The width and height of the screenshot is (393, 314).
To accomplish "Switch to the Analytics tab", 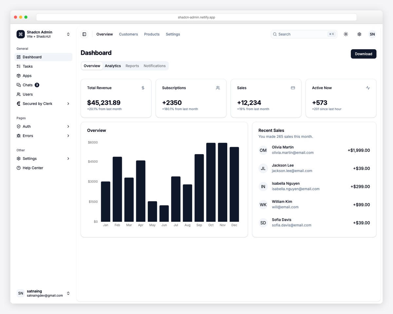I will point(113,66).
